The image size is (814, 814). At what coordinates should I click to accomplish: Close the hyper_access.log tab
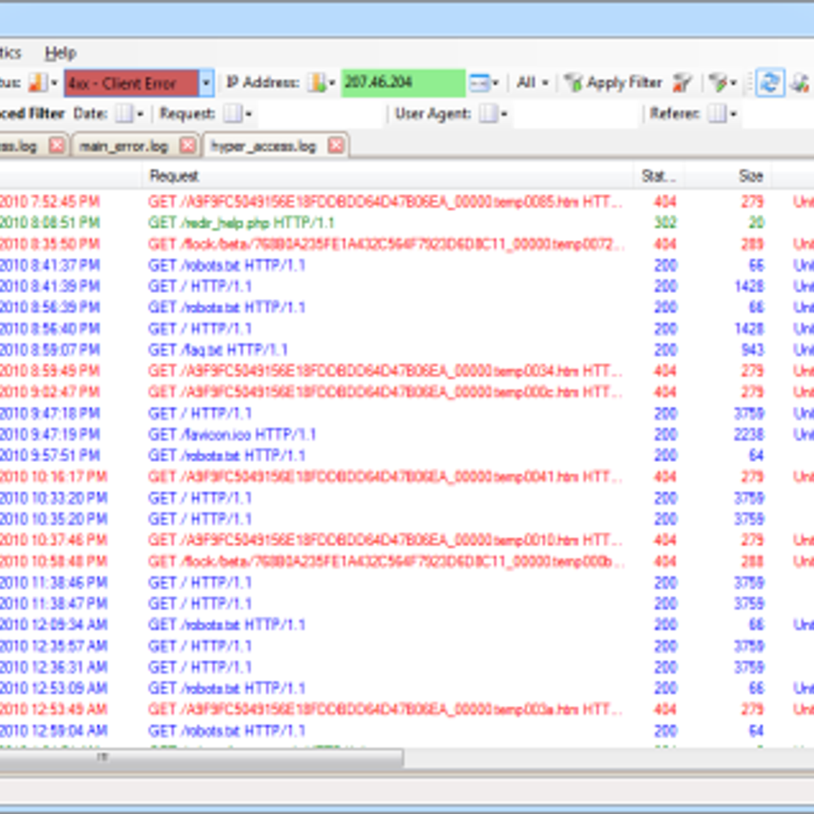[336, 146]
